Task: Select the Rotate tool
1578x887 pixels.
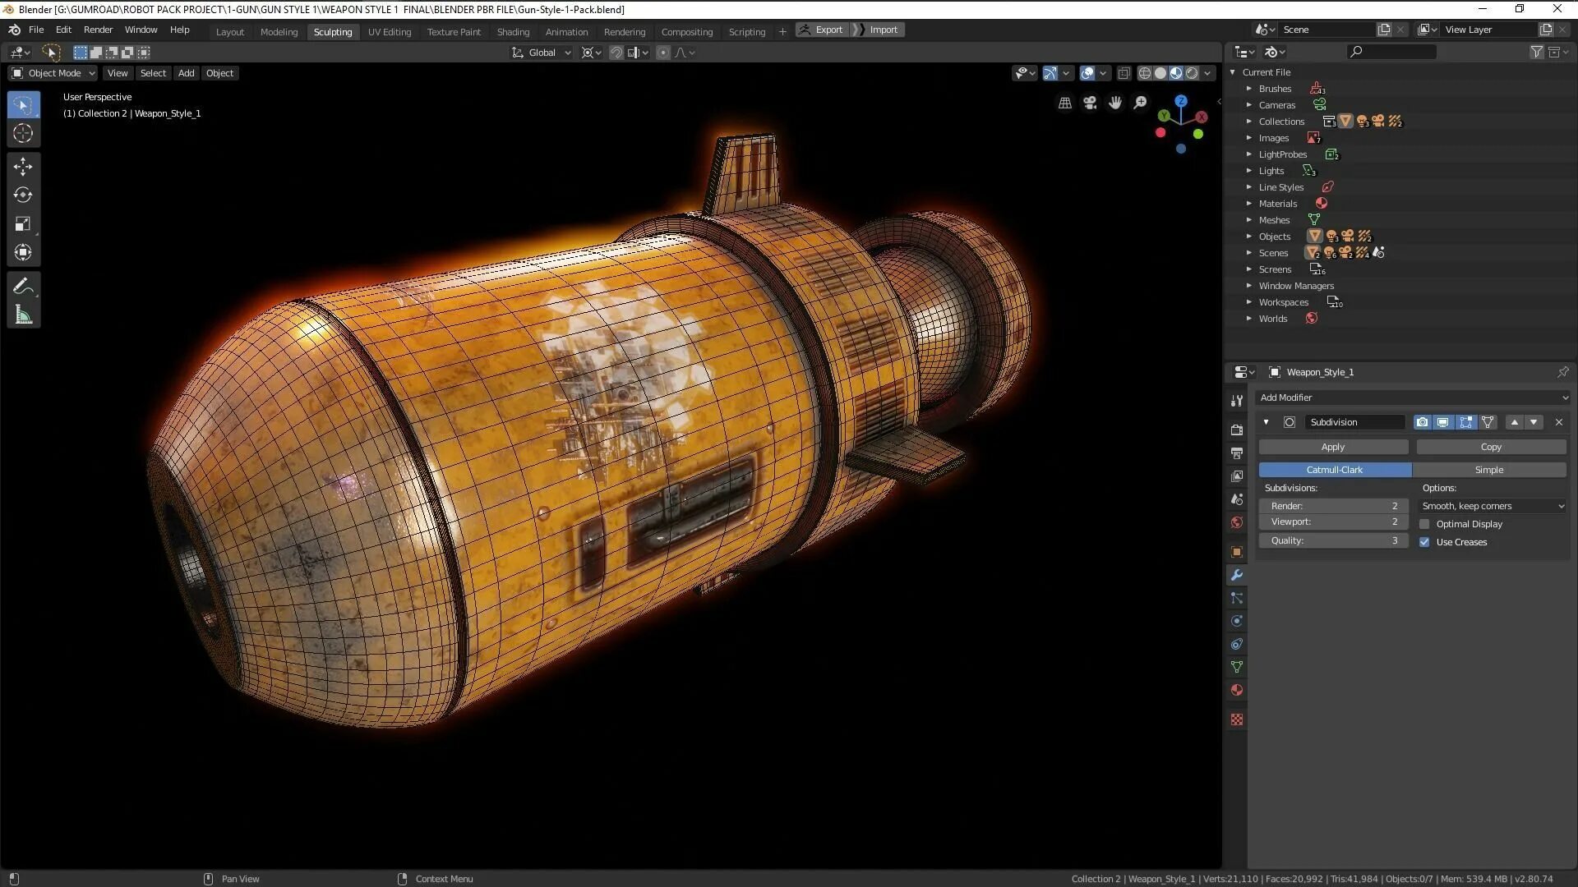Action: click(23, 195)
